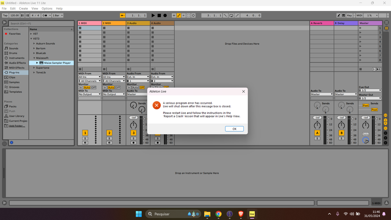Image resolution: width=391 pixels, height=220 pixels.
Task: Toggle the Punch-In switch
Action: pos(225,15)
